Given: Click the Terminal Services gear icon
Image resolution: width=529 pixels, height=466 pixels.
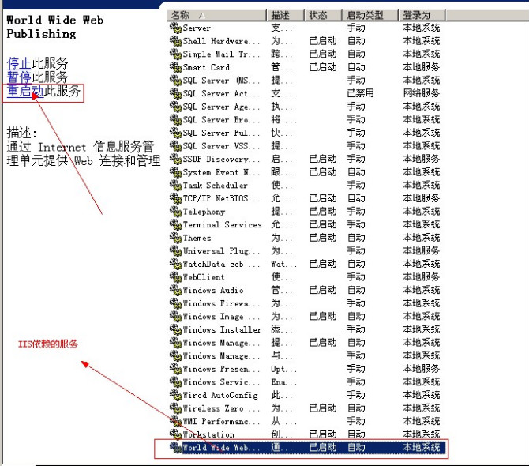Looking at the screenshot, I should [175, 224].
